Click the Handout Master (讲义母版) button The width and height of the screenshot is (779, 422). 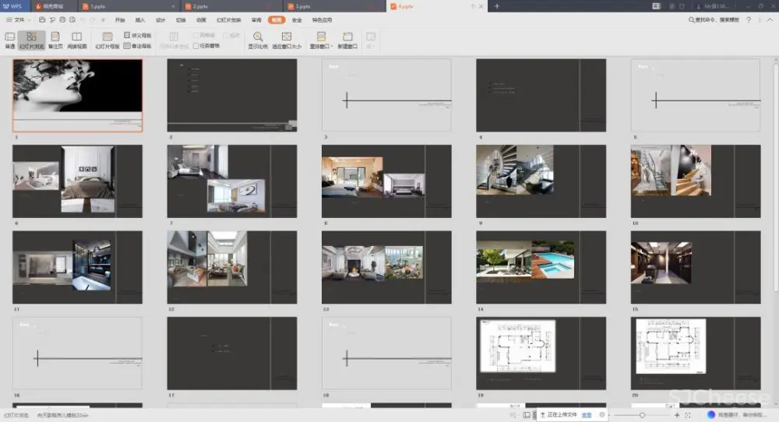[138, 36]
